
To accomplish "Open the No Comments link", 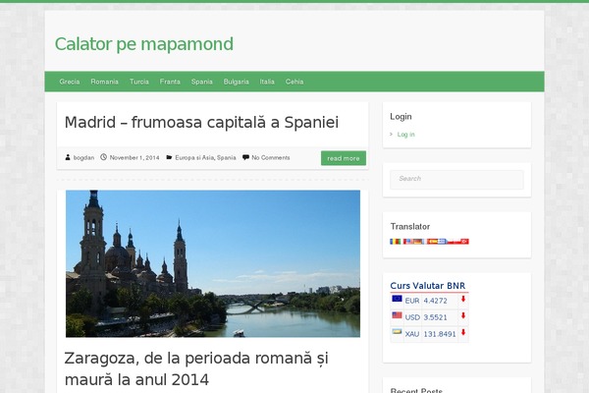I will 271,157.
